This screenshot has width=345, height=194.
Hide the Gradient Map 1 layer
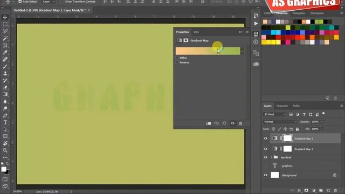pyautogui.click(x=266, y=149)
